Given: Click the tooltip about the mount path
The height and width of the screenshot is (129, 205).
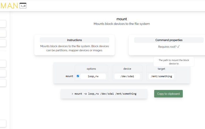Looking at the screenshot, I should (x=174, y=62).
